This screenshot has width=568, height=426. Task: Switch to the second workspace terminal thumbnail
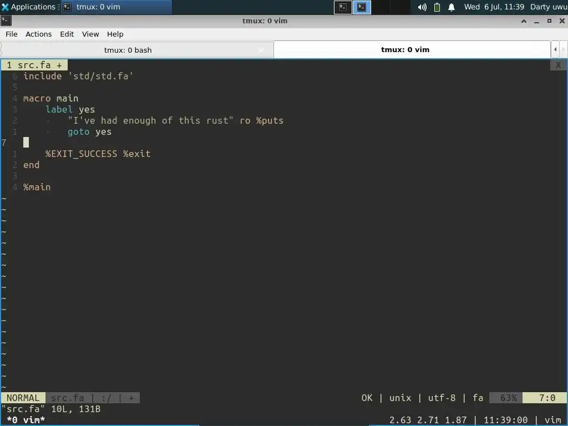[362, 7]
